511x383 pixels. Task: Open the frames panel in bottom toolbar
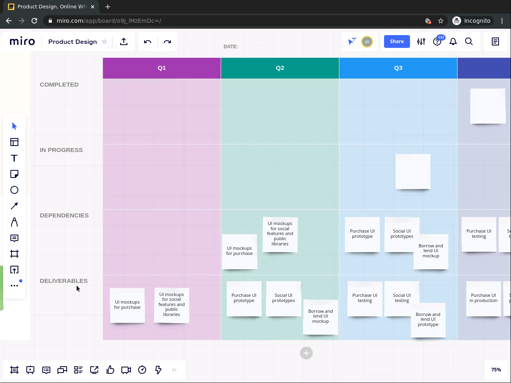(14, 370)
